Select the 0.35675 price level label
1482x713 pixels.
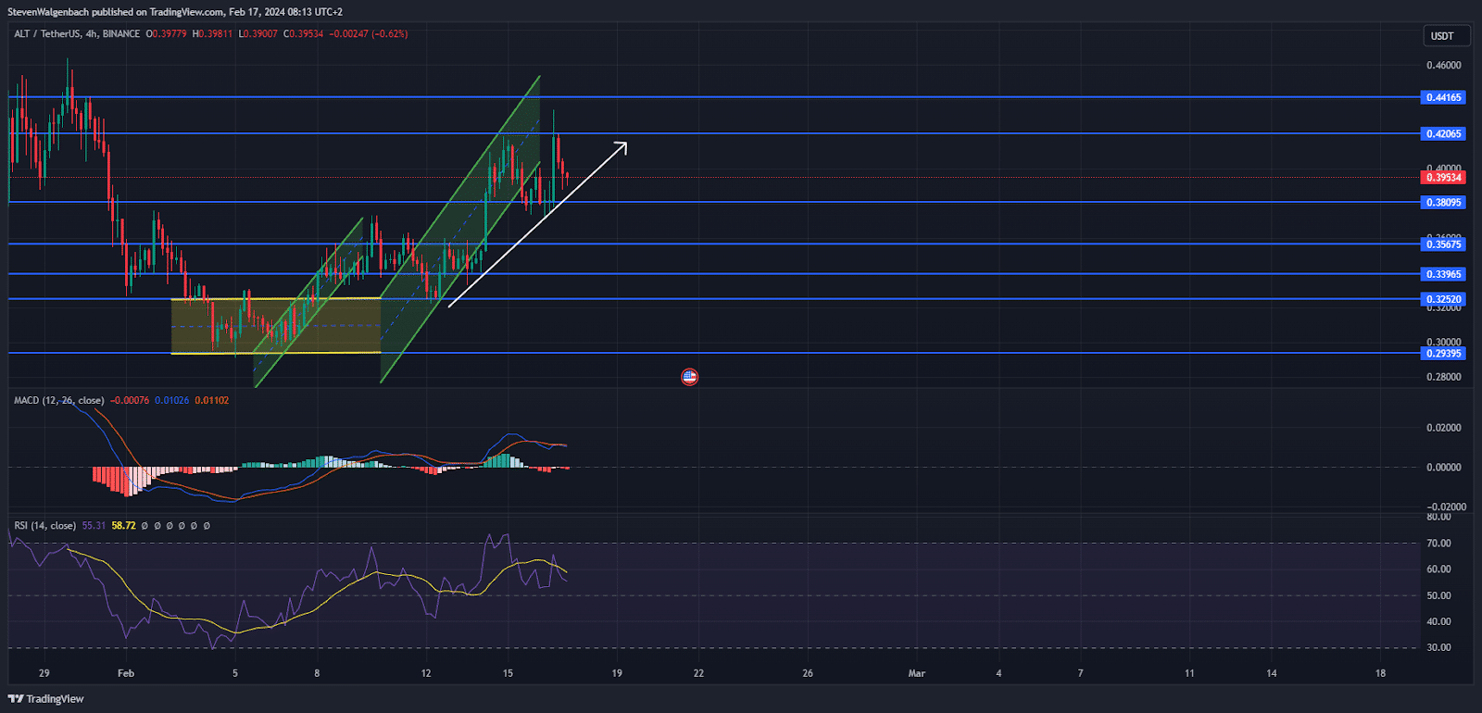pyautogui.click(x=1443, y=244)
